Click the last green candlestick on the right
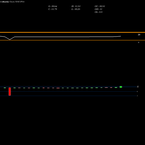The width and height of the screenshot is (145, 145). click(121, 87)
